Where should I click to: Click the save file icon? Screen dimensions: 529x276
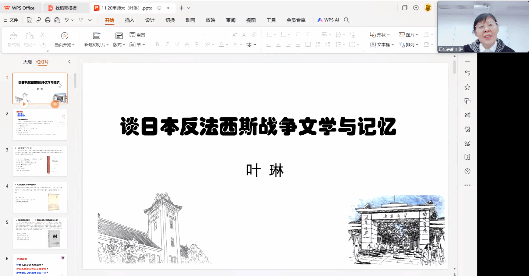(x=30, y=20)
